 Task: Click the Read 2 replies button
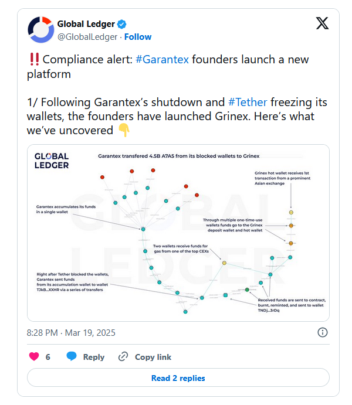(x=178, y=378)
